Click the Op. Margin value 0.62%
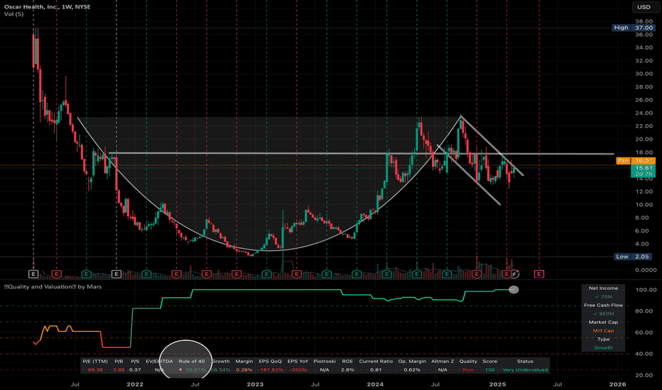 pos(412,369)
